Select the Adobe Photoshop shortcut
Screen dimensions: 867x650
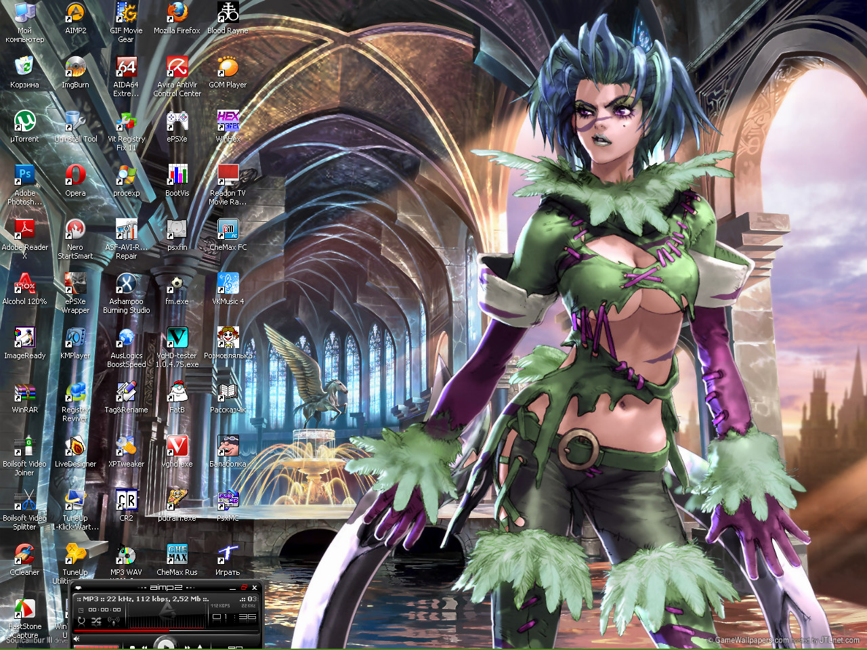24,175
